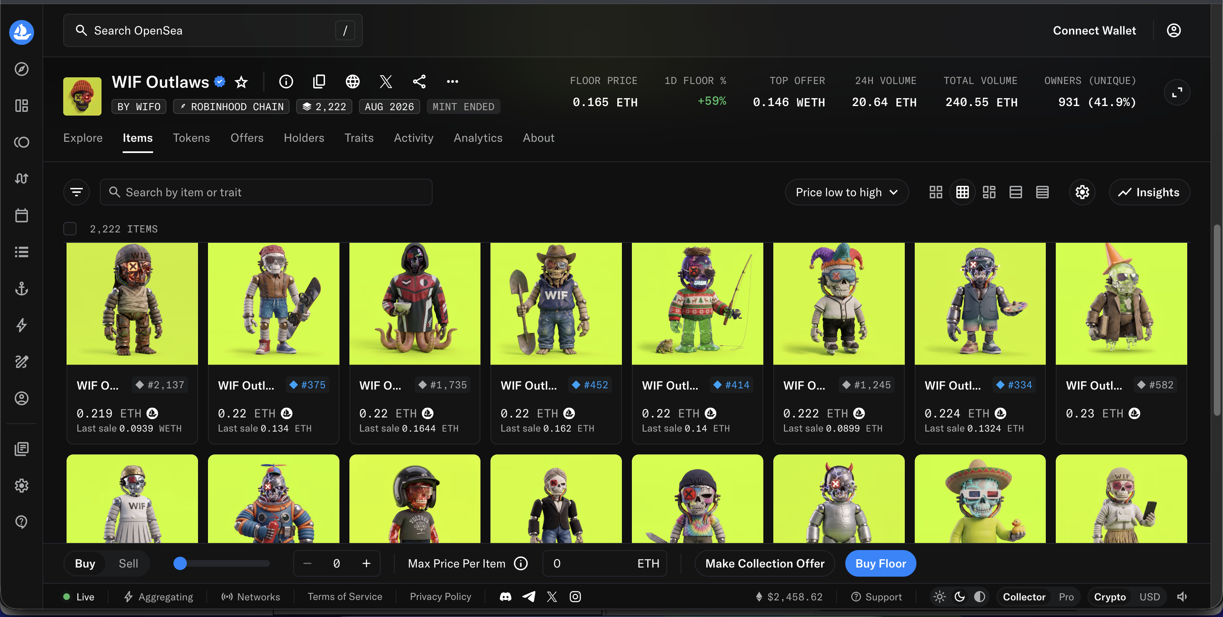Image resolution: width=1223 pixels, height=617 pixels.
Task: Open Instagram link in footer
Action: click(575, 597)
